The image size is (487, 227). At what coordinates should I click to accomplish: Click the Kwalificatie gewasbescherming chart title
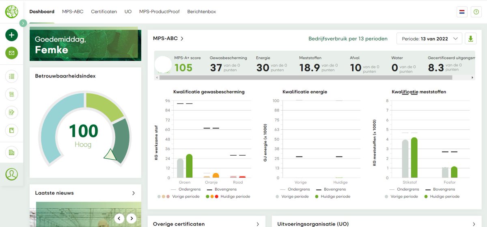point(209,92)
